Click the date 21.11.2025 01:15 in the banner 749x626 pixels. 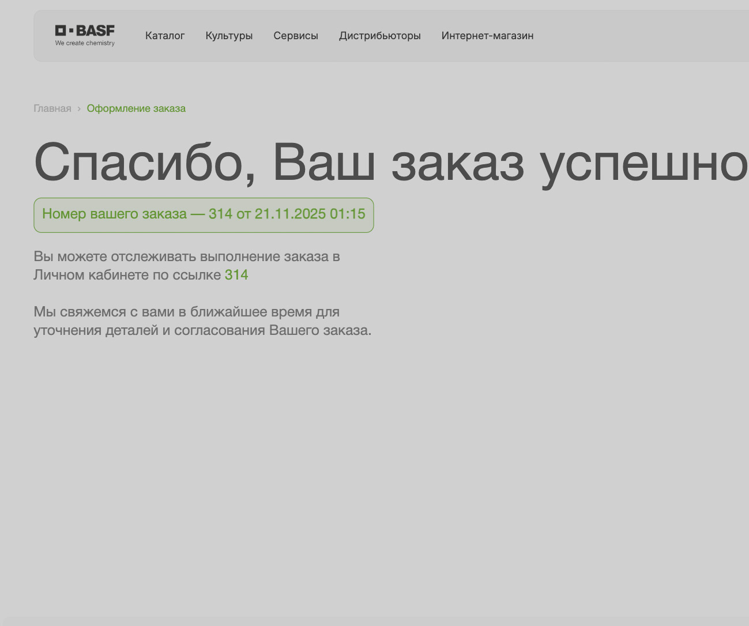point(310,214)
